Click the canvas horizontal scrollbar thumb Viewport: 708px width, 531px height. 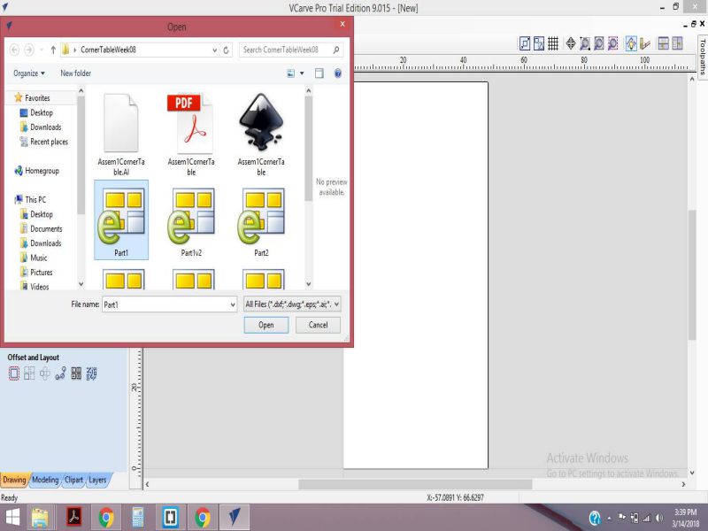point(415,484)
